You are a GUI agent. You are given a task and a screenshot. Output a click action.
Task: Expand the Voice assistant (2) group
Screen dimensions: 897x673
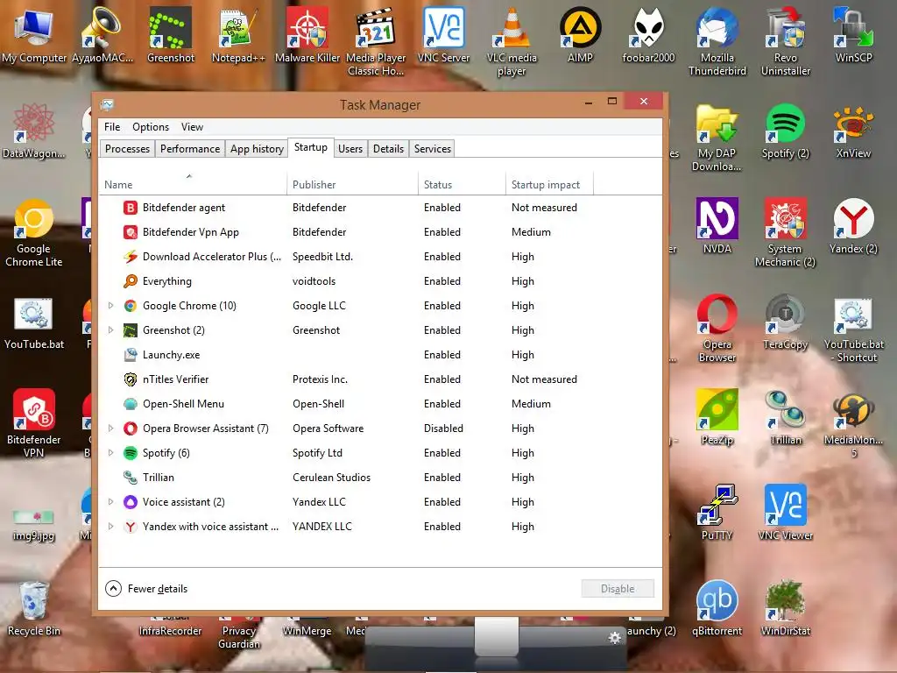[x=111, y=502]
